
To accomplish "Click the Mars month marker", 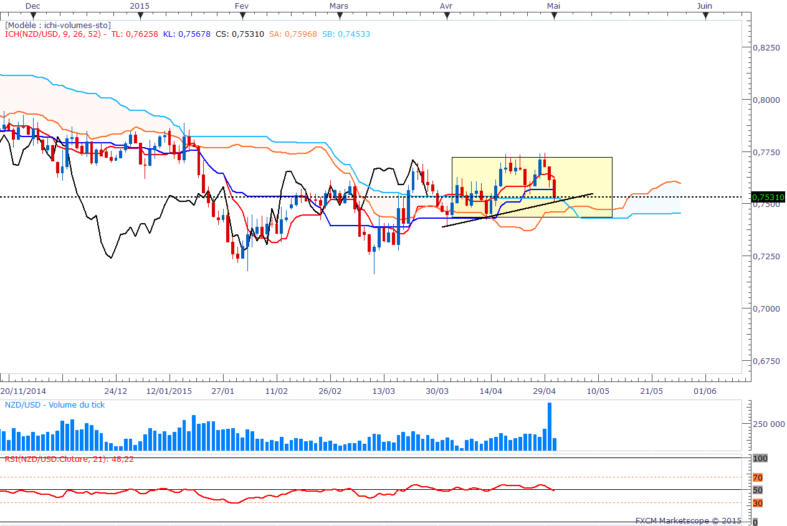I will (338, 5).
